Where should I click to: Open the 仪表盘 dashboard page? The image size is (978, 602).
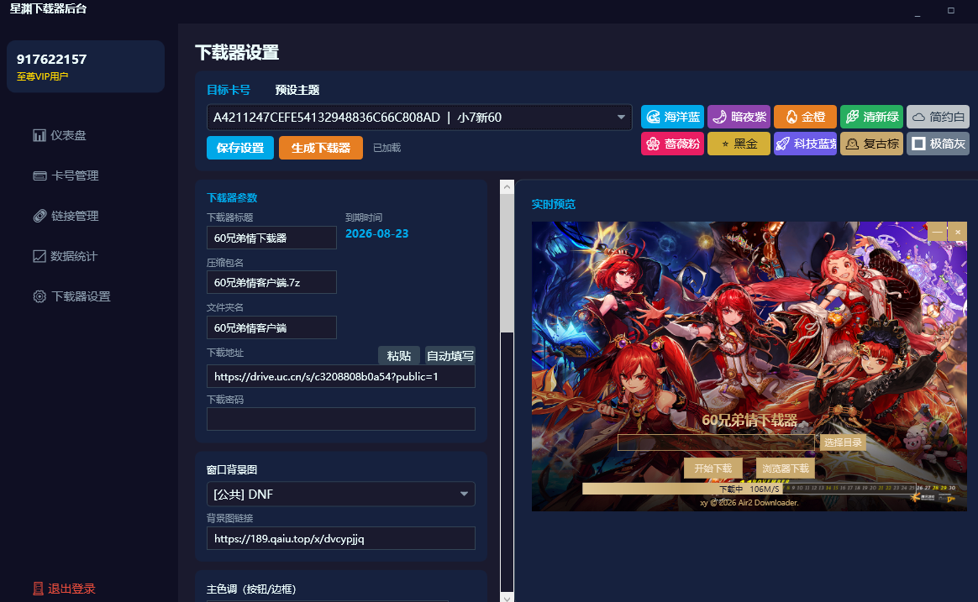(60, 135)
